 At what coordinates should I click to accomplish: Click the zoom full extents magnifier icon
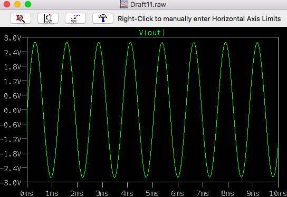pos(21,18)
